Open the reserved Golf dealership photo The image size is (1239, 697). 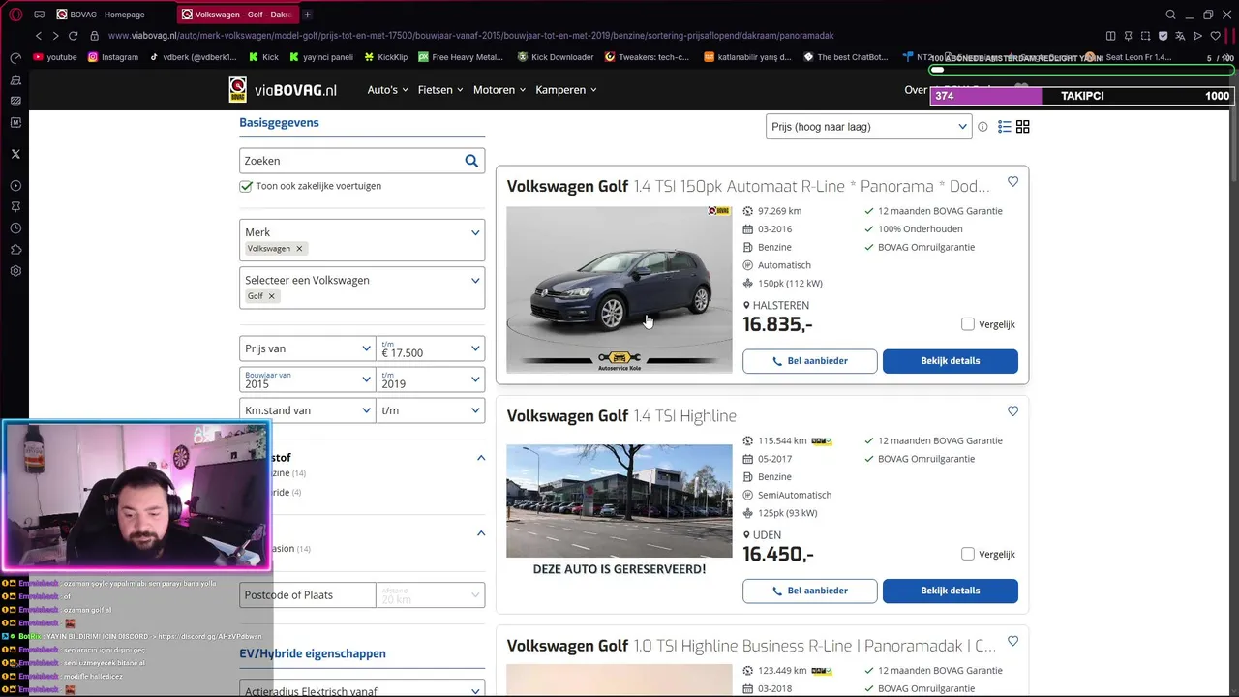pyautogui.click(x=619, y=500)
